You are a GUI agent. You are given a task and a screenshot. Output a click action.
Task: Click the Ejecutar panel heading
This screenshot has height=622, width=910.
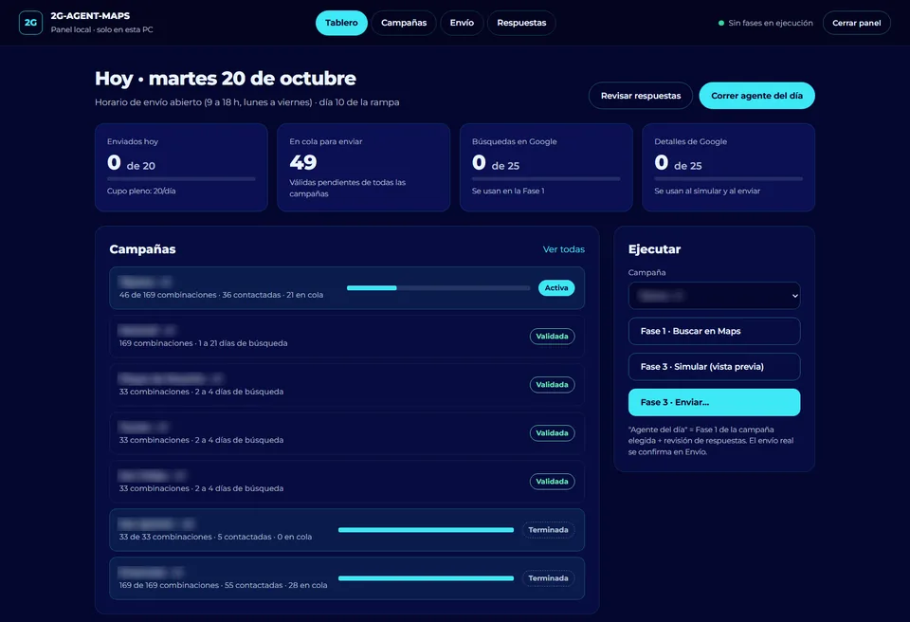click(654, 249)
